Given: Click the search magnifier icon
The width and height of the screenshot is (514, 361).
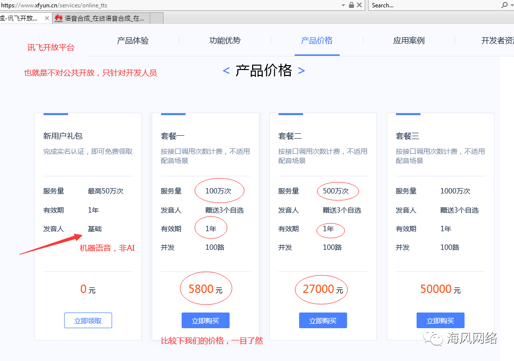Looking at the screenshot, I should pyautogui.click(x=505, y=5).
